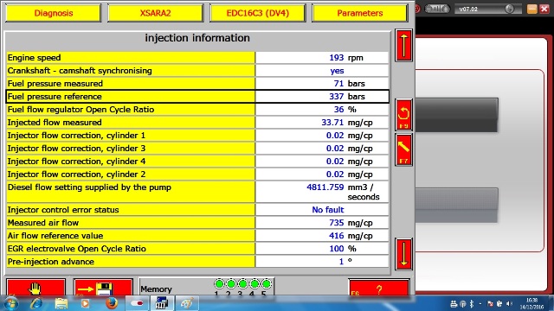Open the file explorer folder on taskbar
Screen dimensions: 554x311
point(61,303)
